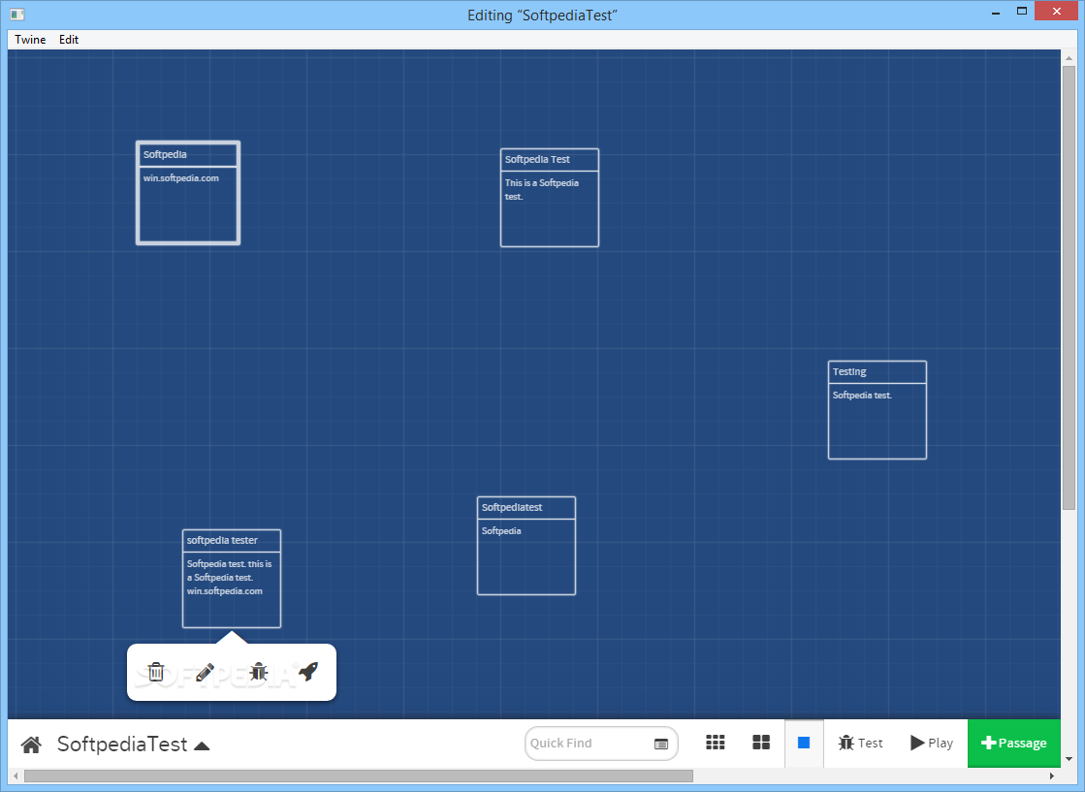This screenshot has height=792, width=1085.
Task: Show only story structure with the small grid icon
Action: [x=716, y=743]
